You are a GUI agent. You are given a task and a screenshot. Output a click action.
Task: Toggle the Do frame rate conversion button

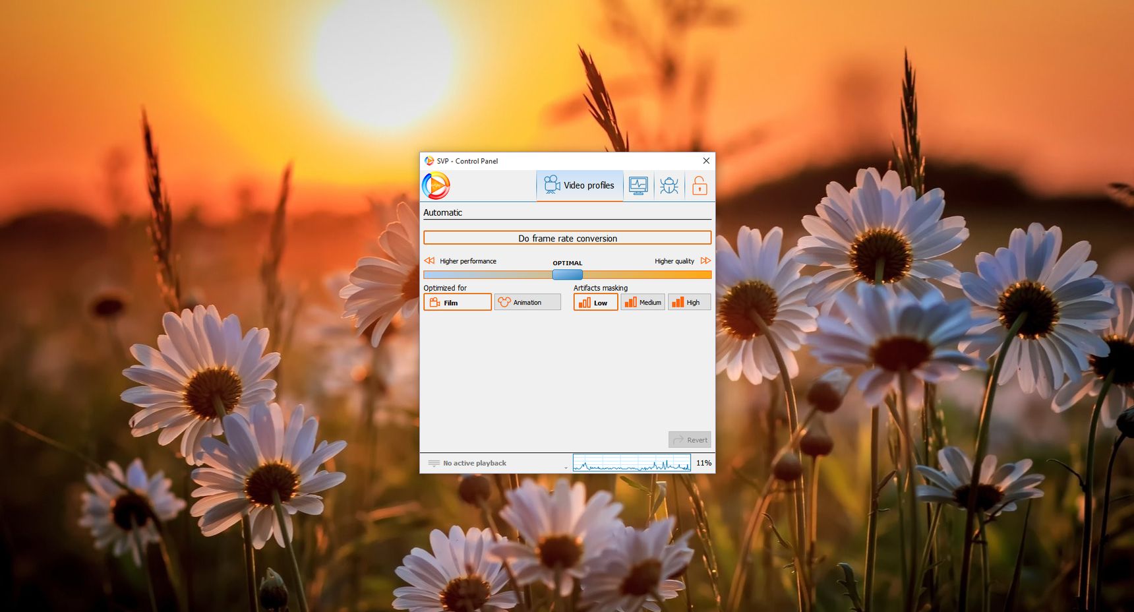pyautogui.click(x=568, y=238)
